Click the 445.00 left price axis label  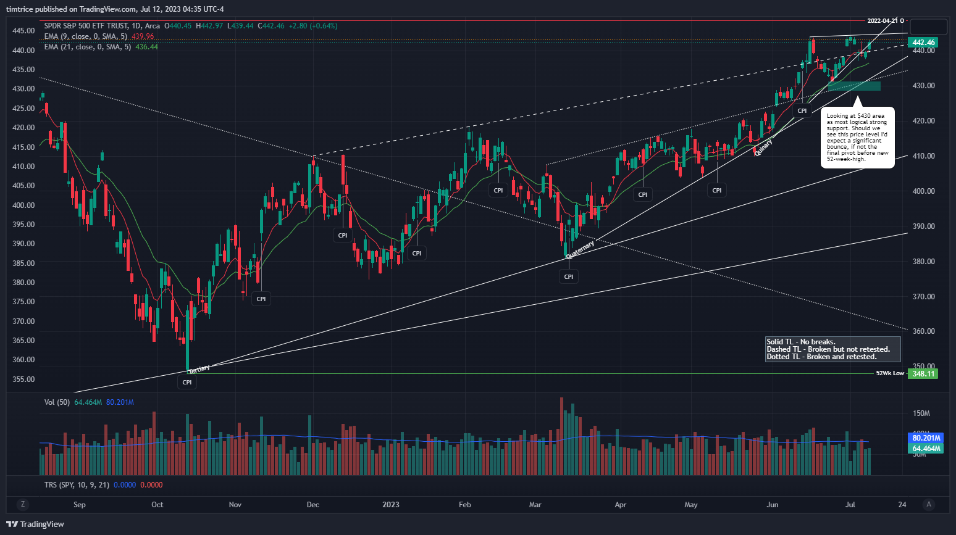click(23, 31)
